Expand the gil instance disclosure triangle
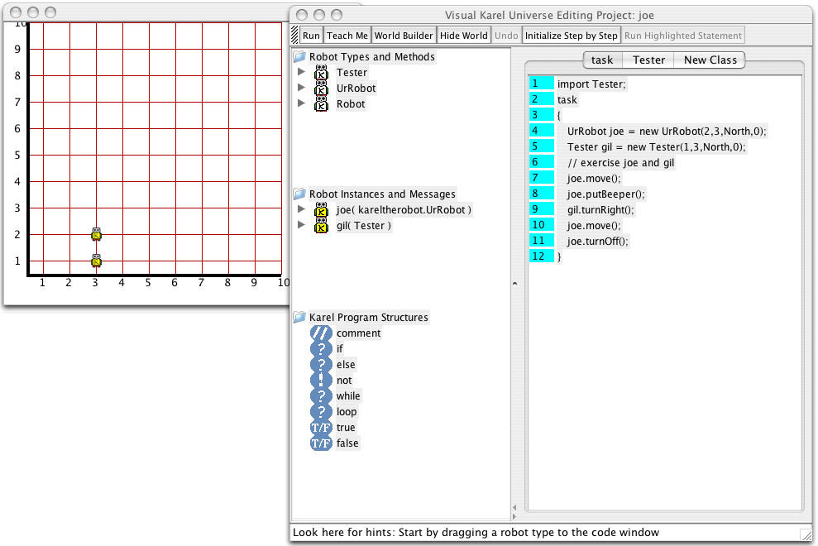 (x=302, y=226)
